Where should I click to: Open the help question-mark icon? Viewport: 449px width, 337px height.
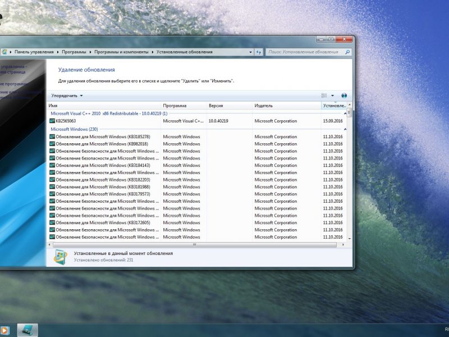[344, 95]
